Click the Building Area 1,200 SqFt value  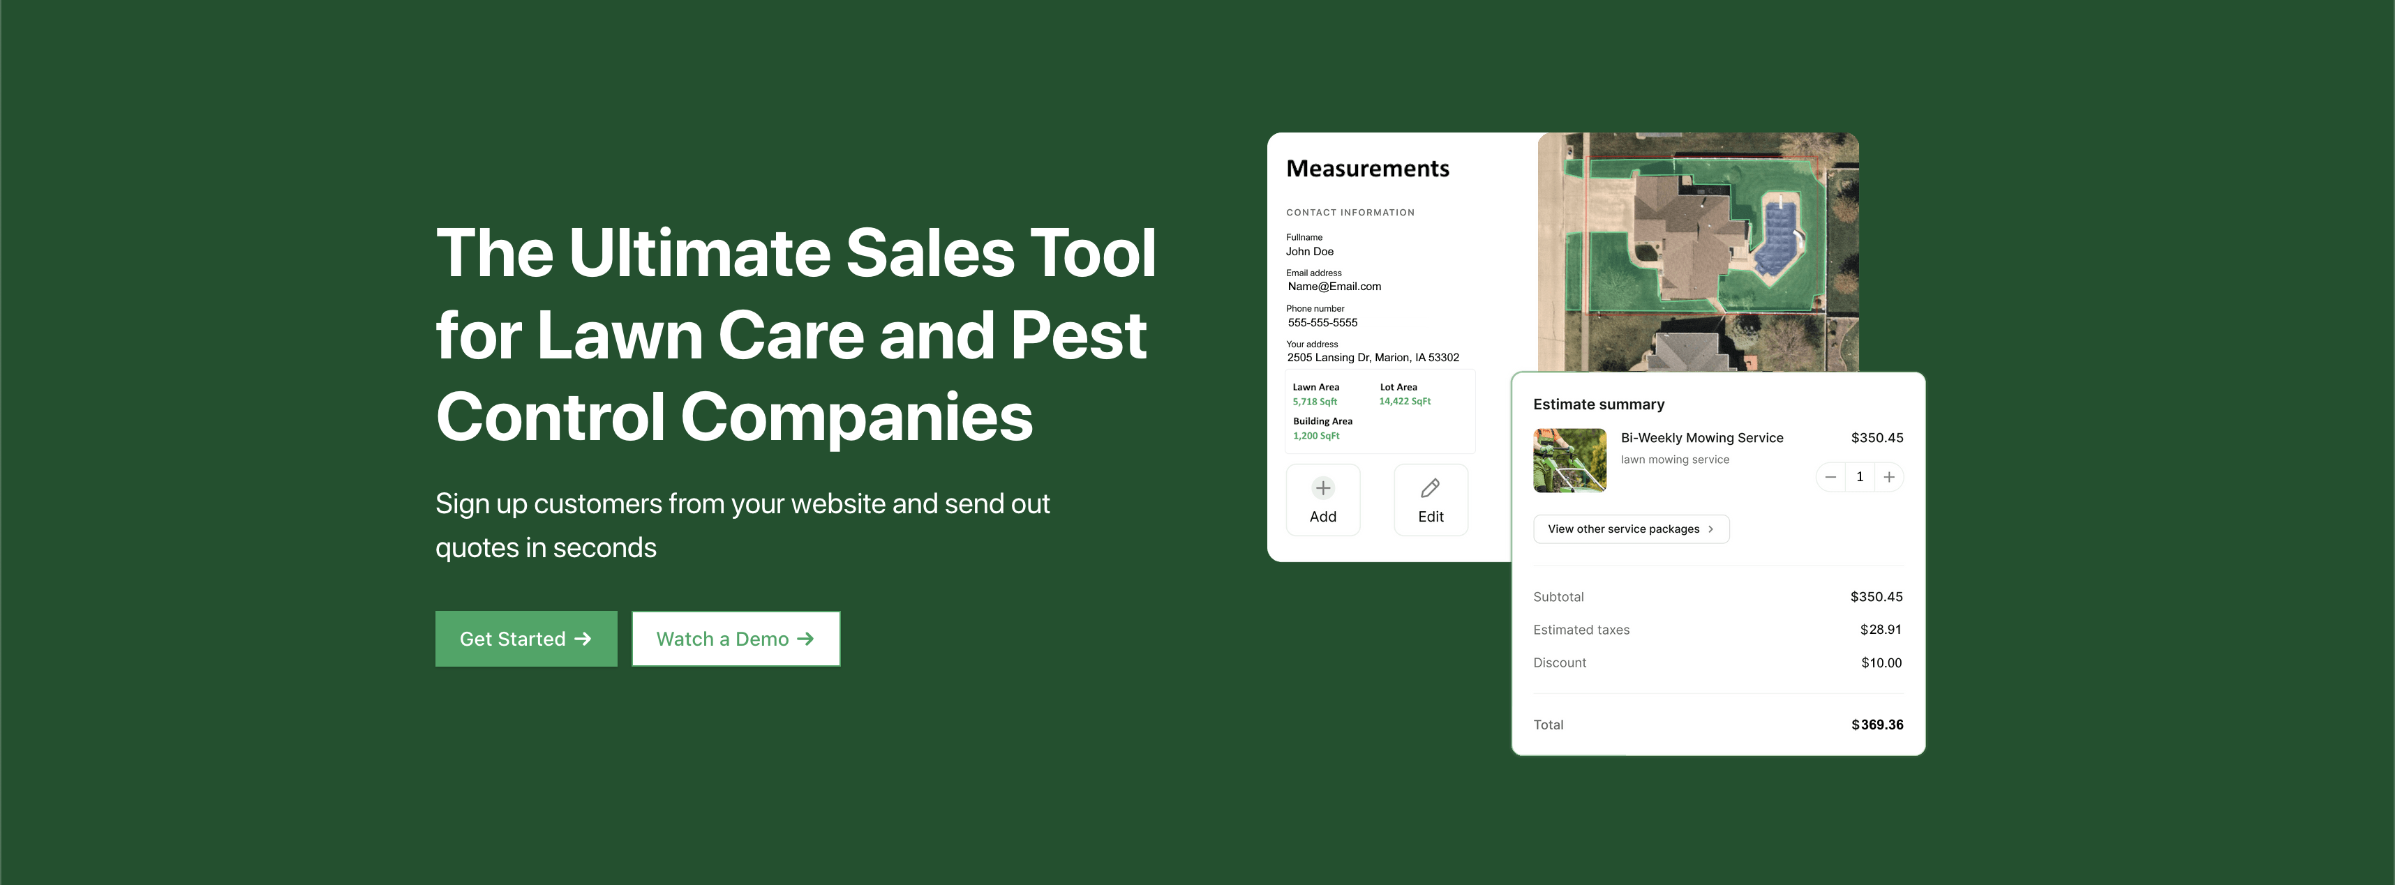pyautogui.click(x=1315, y=436)
